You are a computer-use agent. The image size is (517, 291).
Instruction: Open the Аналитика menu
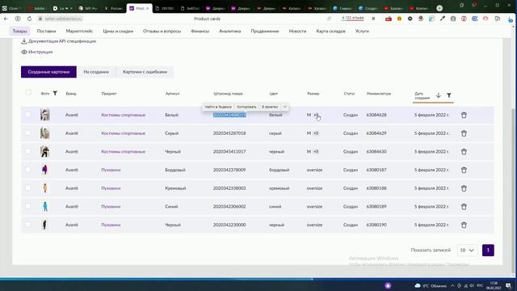(x=229, y=31)
